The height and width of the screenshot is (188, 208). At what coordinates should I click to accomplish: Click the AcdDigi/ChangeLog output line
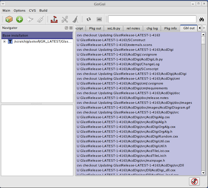tap(118, 64)
